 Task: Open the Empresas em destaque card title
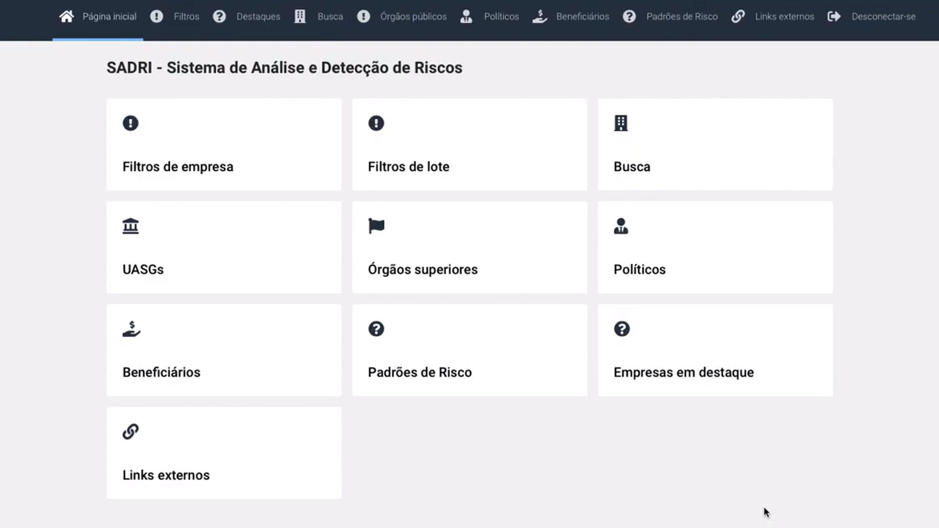[684, 372]
